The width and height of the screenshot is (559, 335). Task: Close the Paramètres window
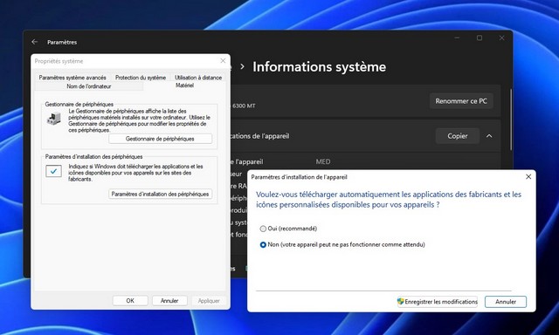tap(501, 38)
